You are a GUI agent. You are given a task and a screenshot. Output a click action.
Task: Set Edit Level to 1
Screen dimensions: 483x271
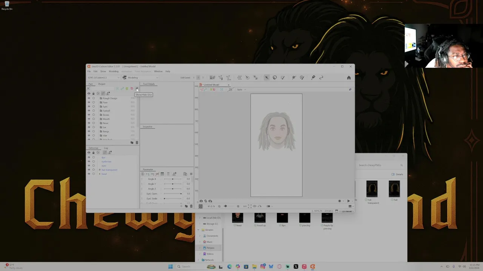click(194, 78)
